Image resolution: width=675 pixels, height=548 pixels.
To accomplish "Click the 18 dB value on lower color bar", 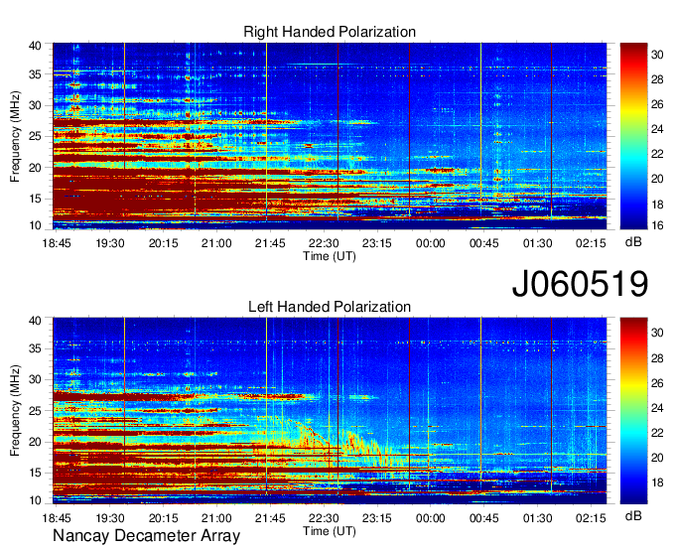I will click(x=657, y=482).
